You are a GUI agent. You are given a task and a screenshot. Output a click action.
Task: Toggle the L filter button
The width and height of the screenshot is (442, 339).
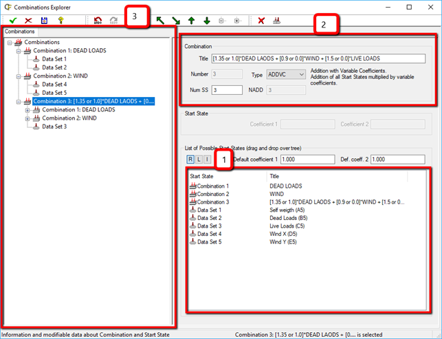tap(199, 160)
